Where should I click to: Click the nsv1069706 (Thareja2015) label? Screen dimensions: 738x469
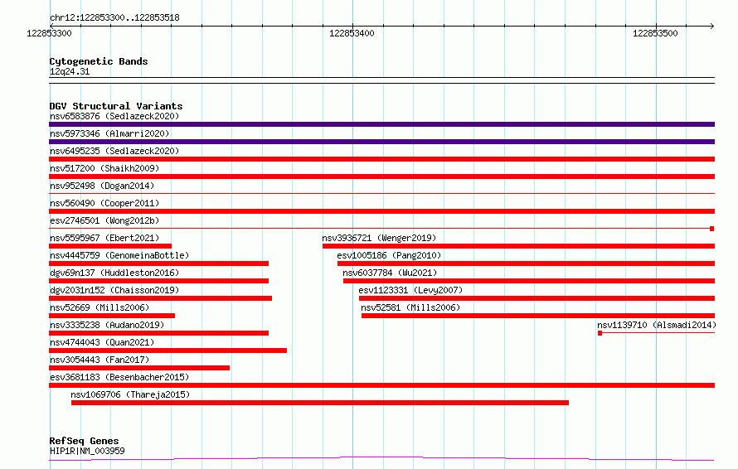click(x=130, y=394)
